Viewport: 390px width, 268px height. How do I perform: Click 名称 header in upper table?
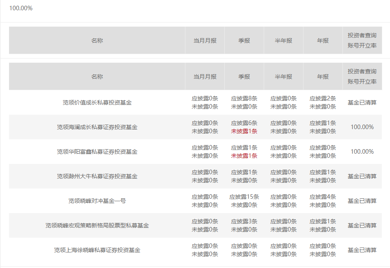tap(97, 41)
